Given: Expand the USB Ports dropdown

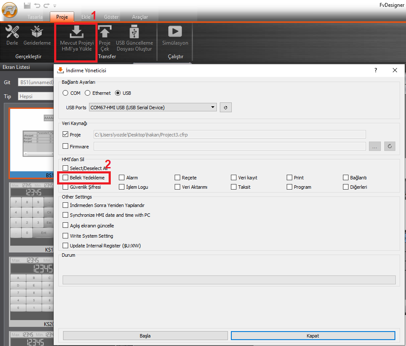Looking at the screenshot, I should click(213, 108).
